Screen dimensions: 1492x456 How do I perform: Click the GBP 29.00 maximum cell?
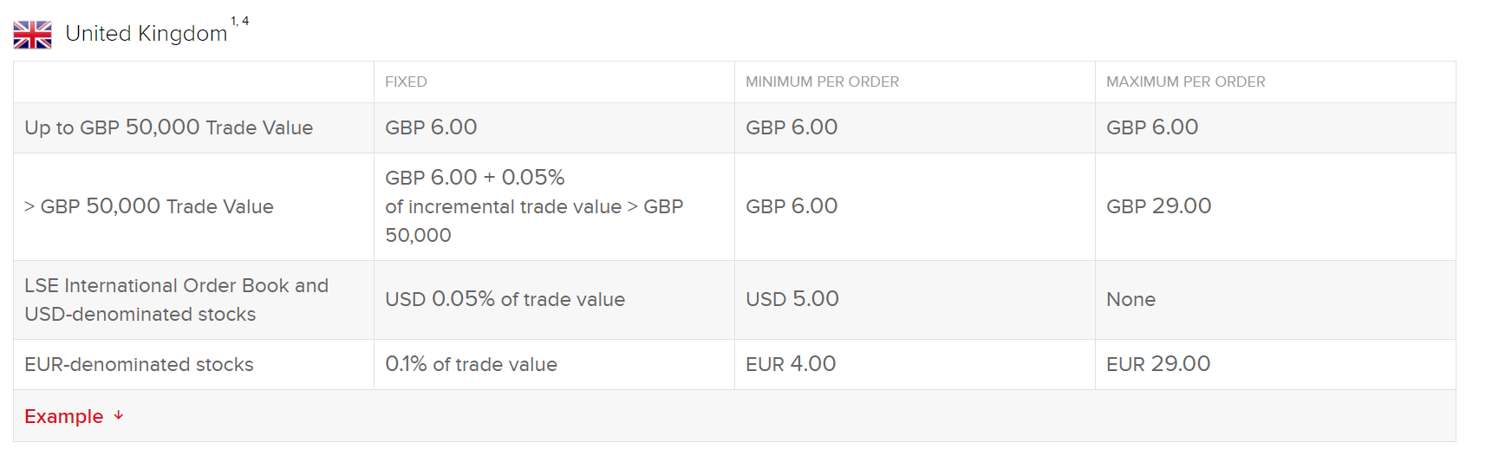click(x=1158, y=206)
